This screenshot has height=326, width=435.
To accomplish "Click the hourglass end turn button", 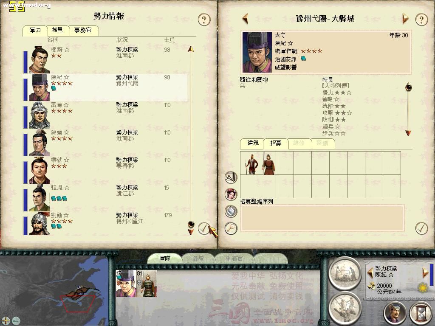I will [x=421, y=313].
